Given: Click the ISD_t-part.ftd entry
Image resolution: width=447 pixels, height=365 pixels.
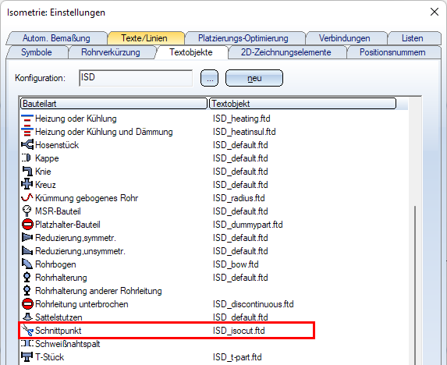Looking at the screenshot, I should pos(237,357).
